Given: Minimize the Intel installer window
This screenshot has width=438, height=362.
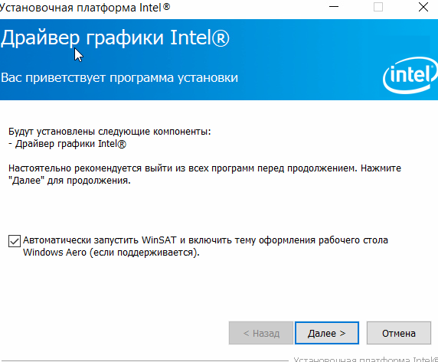Looking at the screenshot, I should (334, 7).
